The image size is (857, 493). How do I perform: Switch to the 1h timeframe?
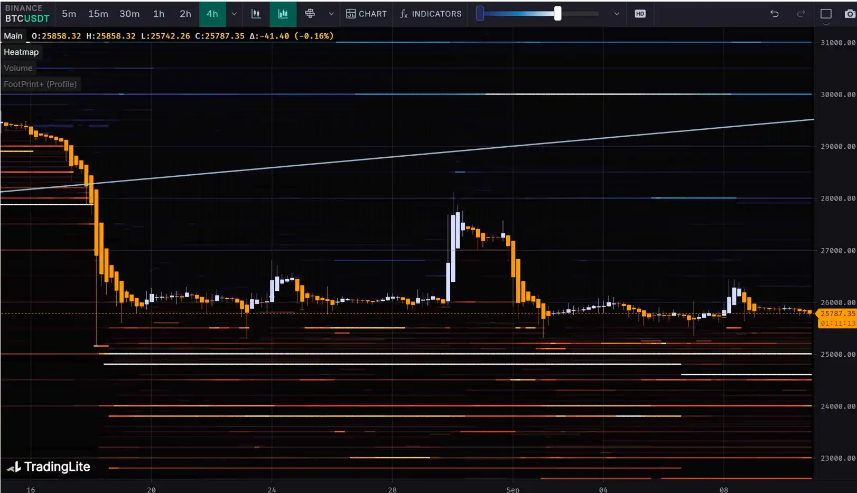click(159, 14)
